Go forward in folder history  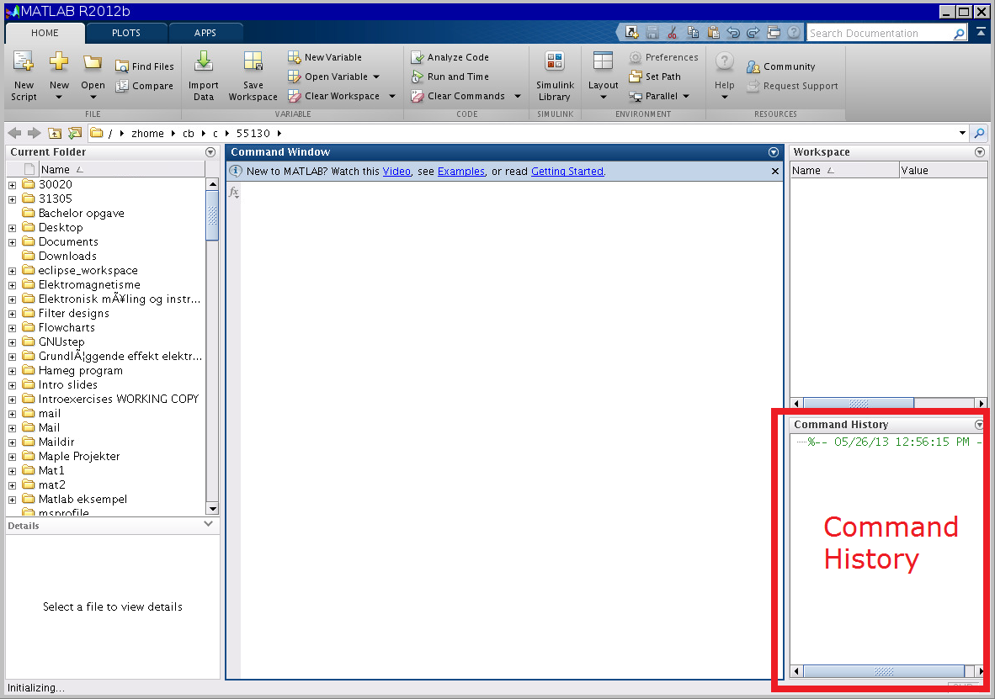35,133
